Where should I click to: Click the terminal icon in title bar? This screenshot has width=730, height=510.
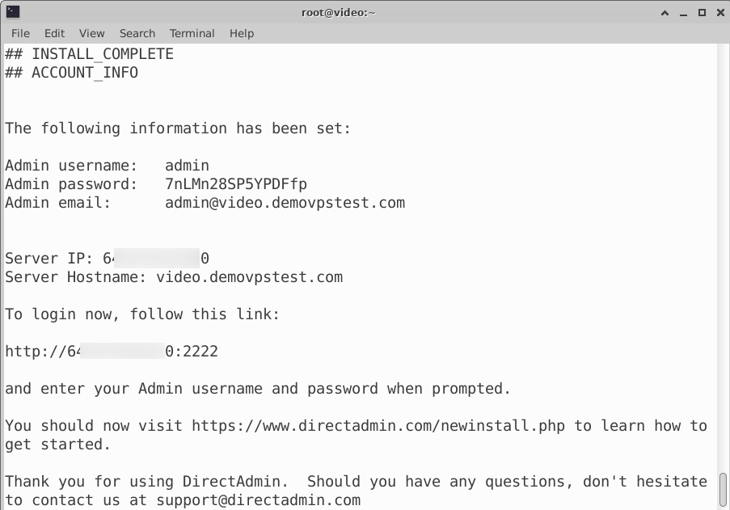(x=13, y=11)
